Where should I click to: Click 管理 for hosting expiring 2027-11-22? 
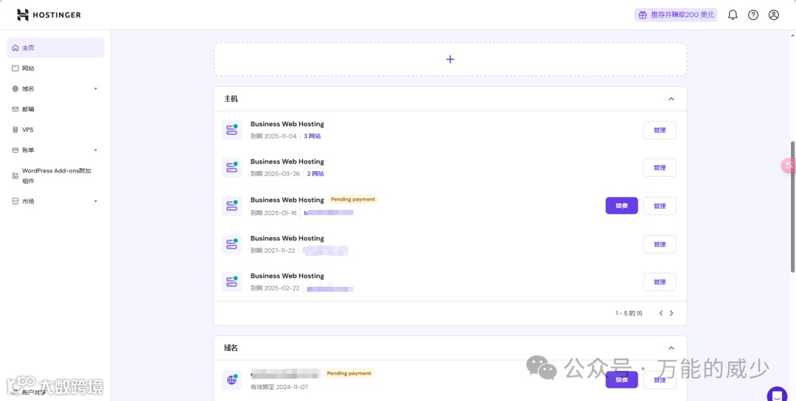click(x=660, y=244)
